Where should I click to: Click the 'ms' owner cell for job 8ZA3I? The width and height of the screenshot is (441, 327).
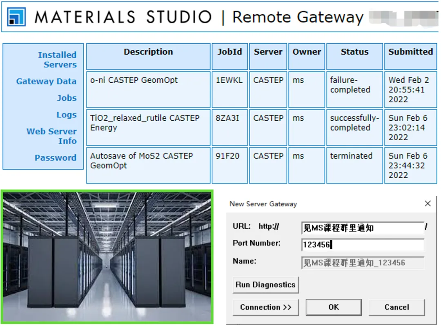pos(307,128)
